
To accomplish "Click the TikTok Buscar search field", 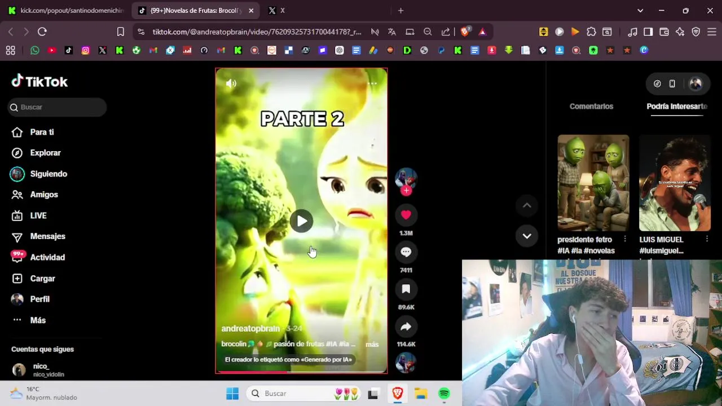I will [x=57, y=107].
